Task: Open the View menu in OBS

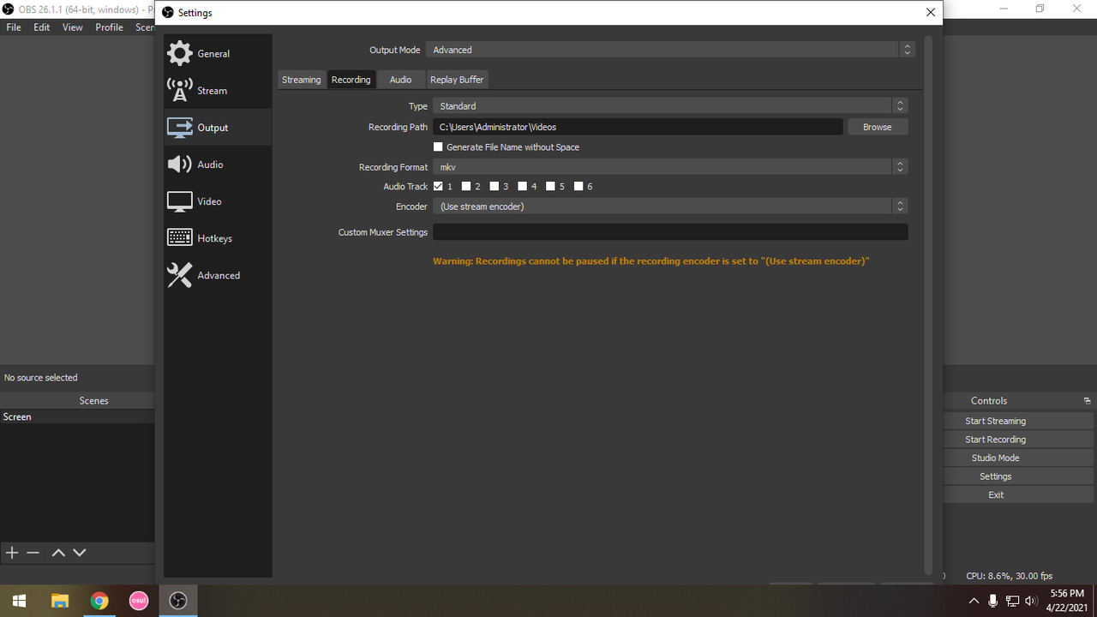Action: point(73,27)
